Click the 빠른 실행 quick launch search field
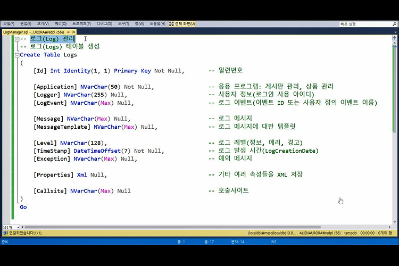 [x=365, y=24]
